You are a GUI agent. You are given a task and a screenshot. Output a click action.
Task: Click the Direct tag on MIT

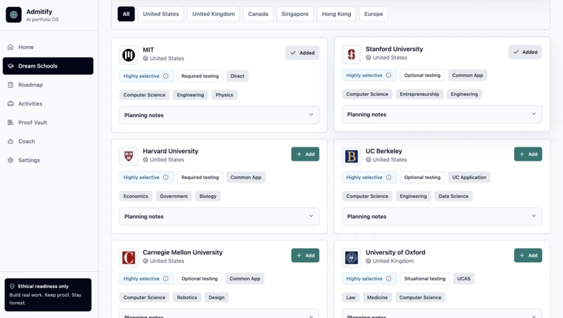click(237, 76)
